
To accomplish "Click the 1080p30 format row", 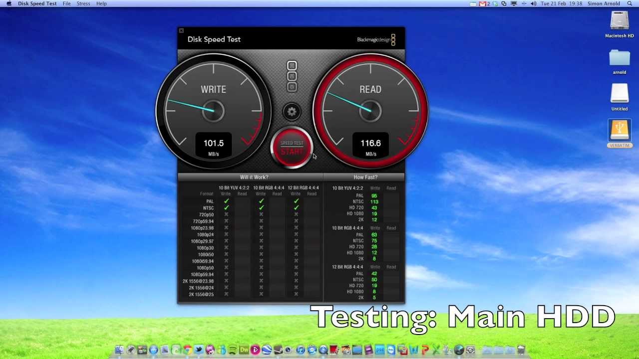I will (x=250, y=248).
